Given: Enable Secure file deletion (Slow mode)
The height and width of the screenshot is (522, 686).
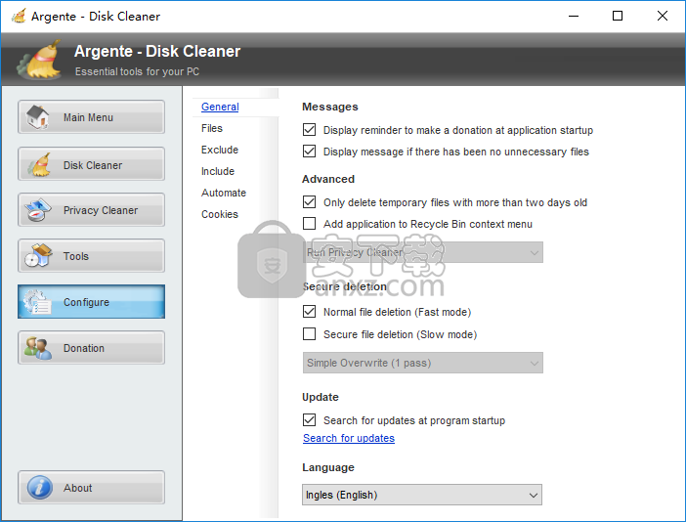Looking at the screenshot, I should click(x=310, y=334).
